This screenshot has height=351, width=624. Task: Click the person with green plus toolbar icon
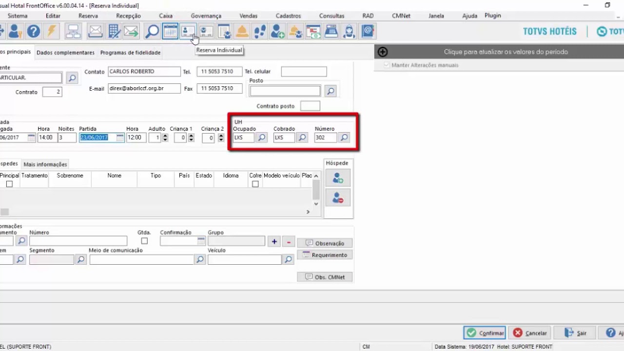278,31
